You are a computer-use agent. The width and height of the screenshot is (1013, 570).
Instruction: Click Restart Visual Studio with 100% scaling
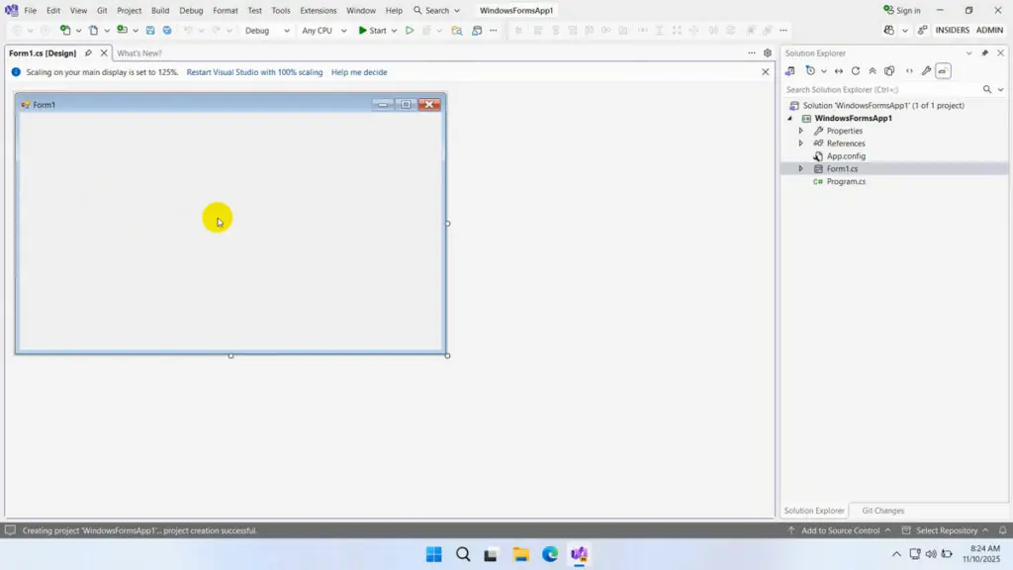[x=254, y=71]
